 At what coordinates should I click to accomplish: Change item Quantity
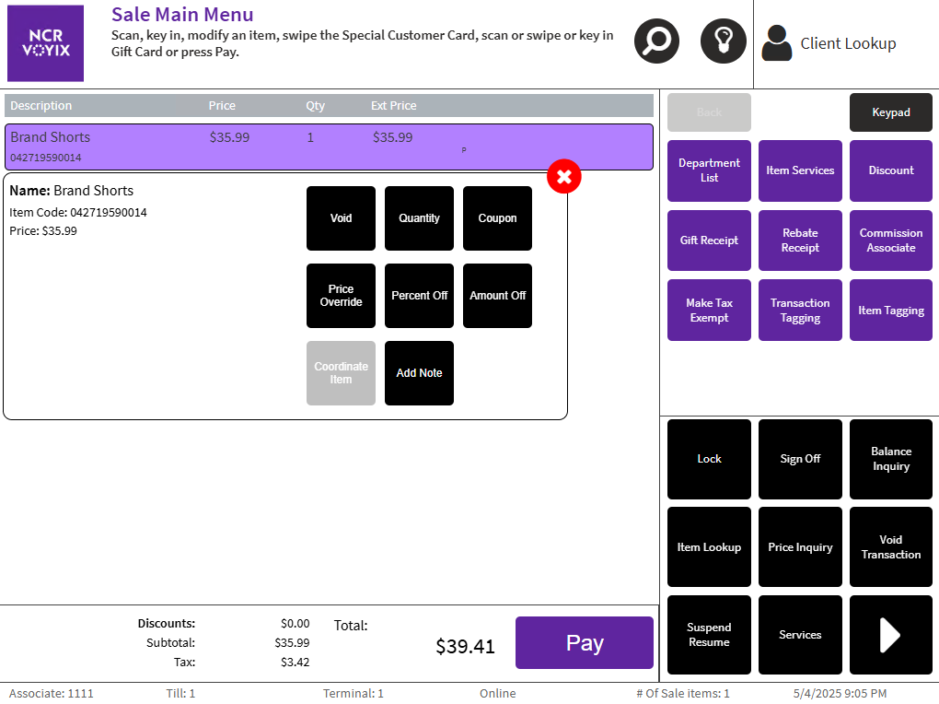coord(419,218)
